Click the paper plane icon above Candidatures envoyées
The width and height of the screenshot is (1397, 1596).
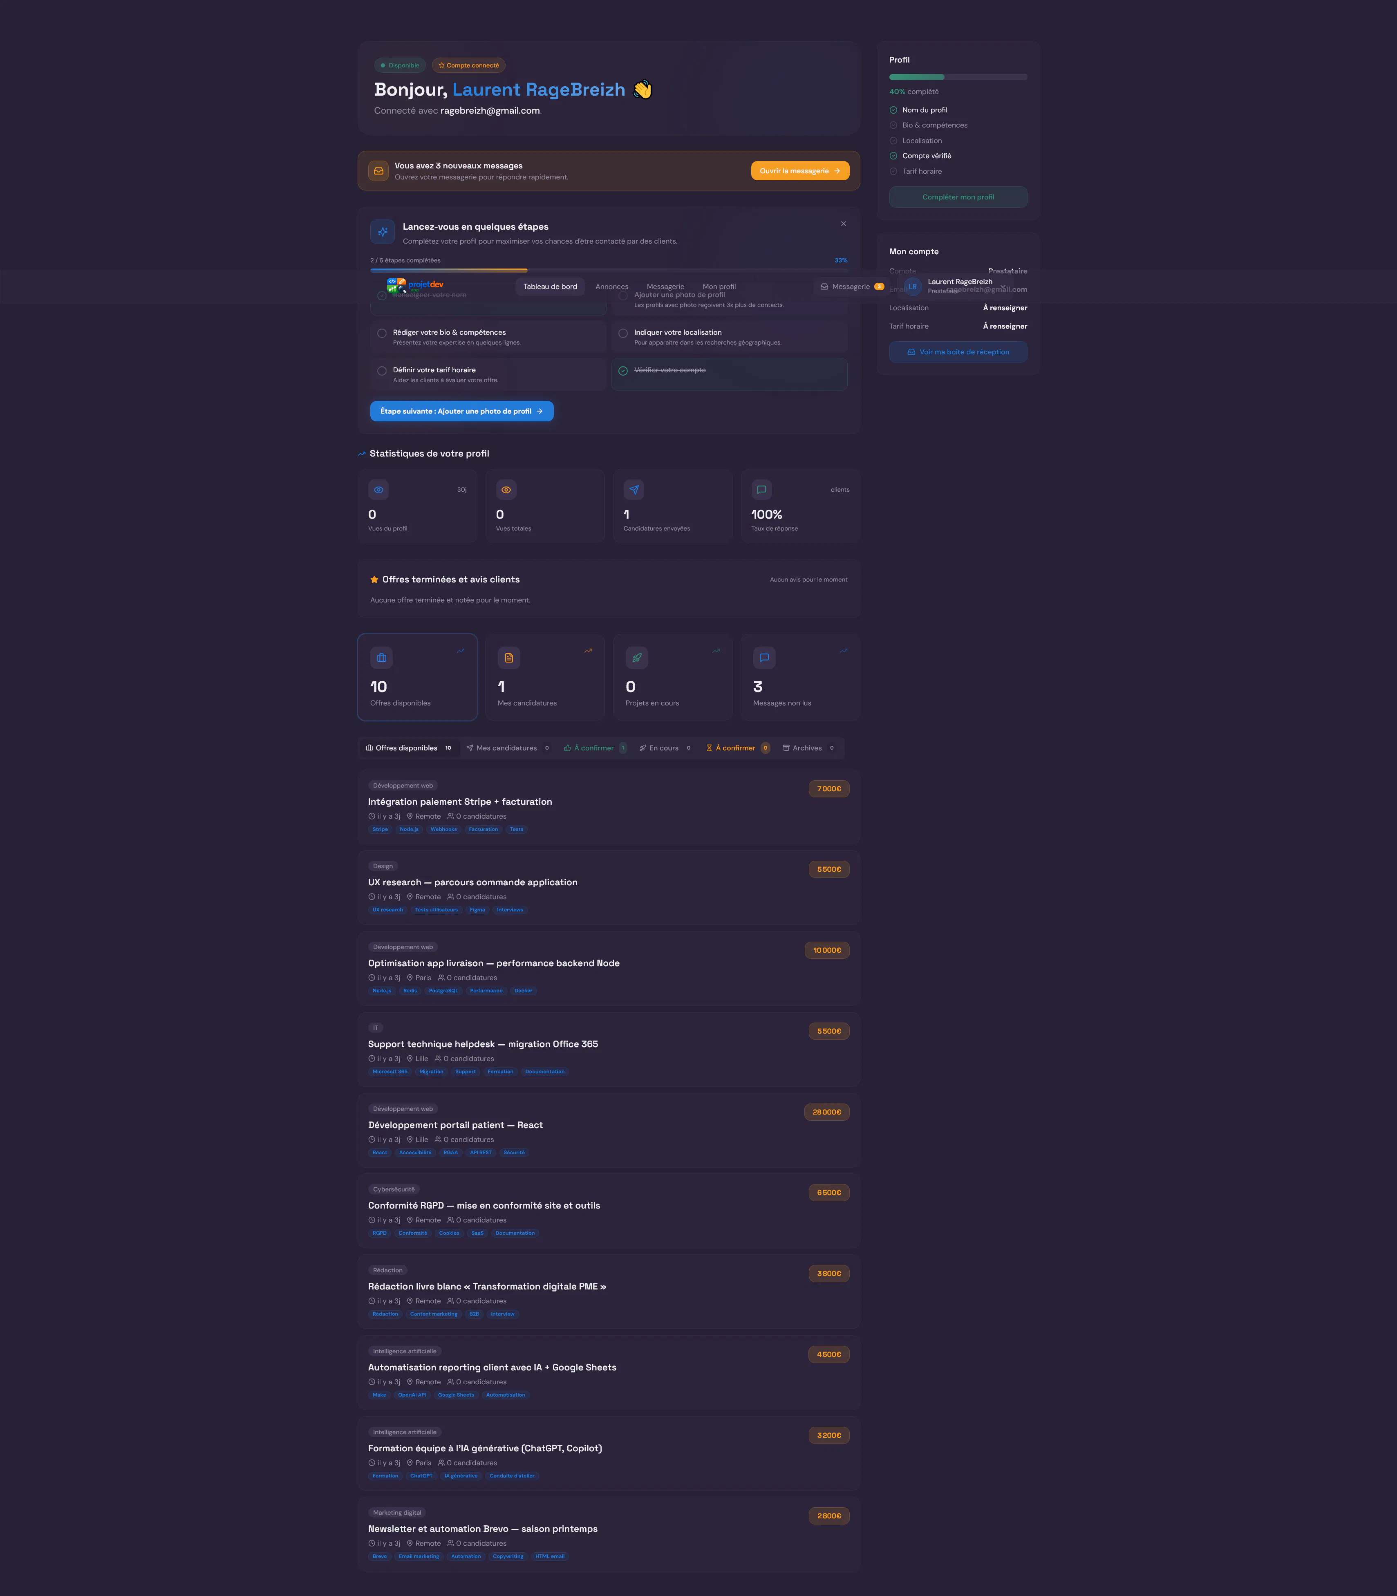[x=634, y=490]
